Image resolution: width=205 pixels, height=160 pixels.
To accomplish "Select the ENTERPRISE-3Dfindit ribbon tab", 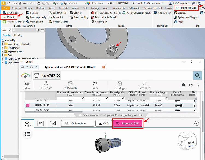I will pyautogui.click(x=186, y=8).
